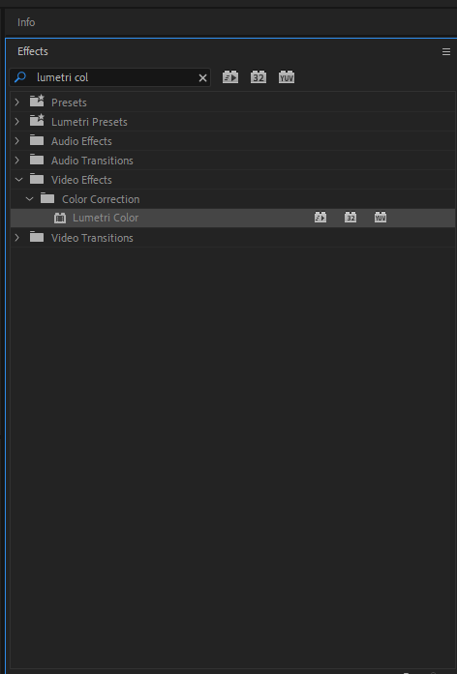Collapse the Color Correction subfolder
457x674 pixels.
click(29, 199)
